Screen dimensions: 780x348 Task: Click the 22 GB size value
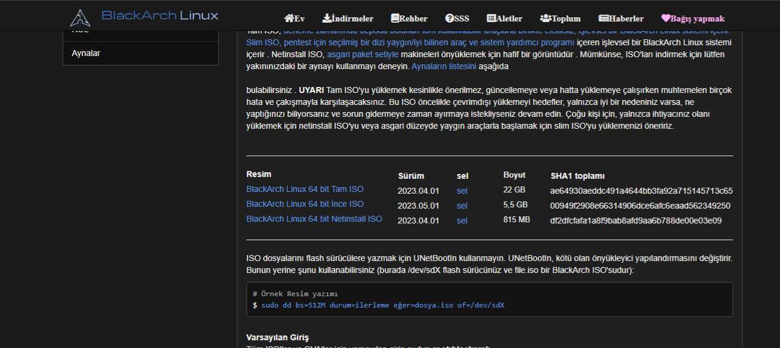[514, 189]
